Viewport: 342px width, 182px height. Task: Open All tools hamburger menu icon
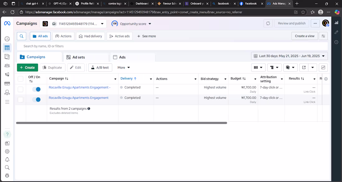point(7,102)
